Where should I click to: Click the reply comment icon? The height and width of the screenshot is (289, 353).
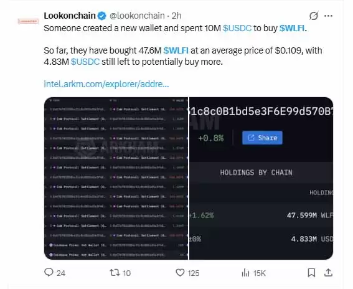[x=49, y=273]
